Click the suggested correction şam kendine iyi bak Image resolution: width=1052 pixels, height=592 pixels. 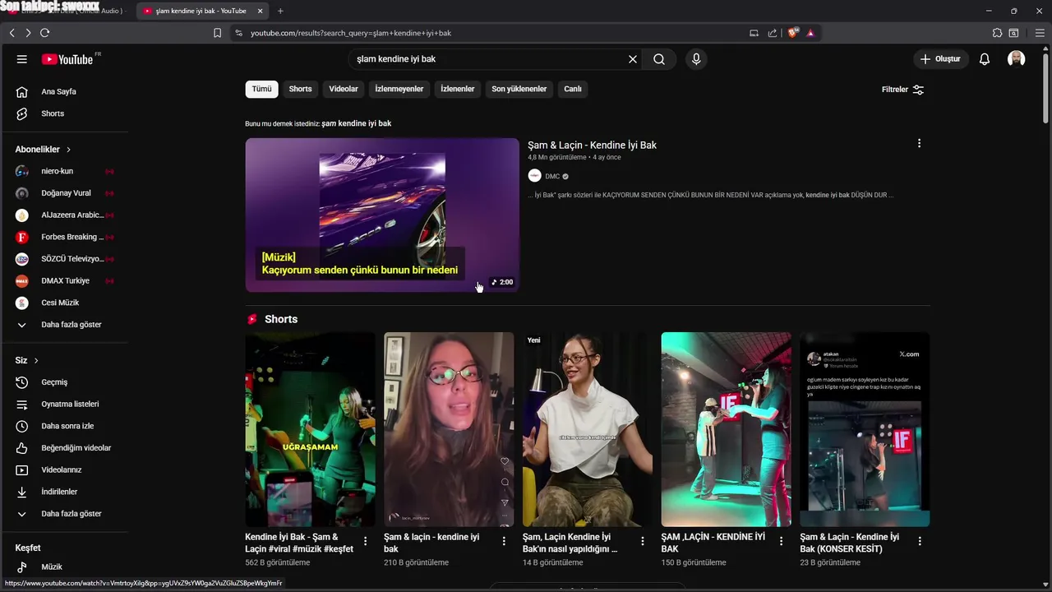(356, 123)
